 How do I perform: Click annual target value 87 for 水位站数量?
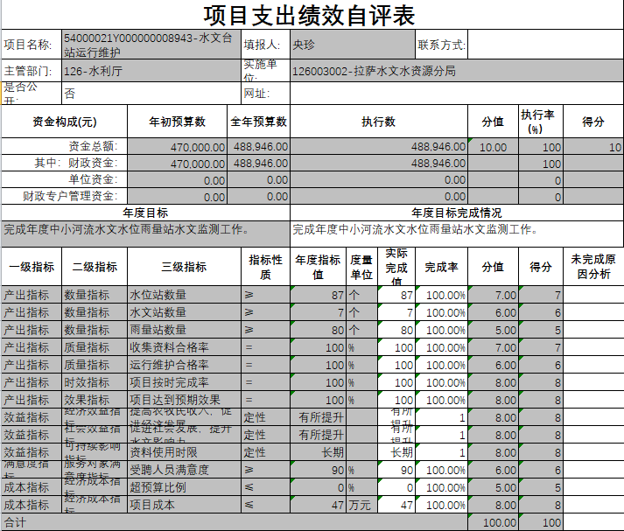(x=319, y=295)
